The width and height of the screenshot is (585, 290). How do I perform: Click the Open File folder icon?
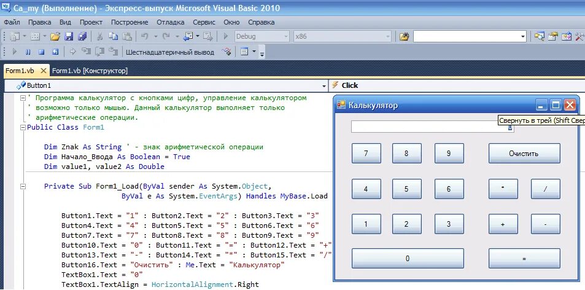tap(55, 37)
